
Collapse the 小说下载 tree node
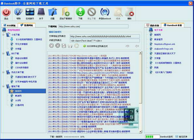(3, 35)
